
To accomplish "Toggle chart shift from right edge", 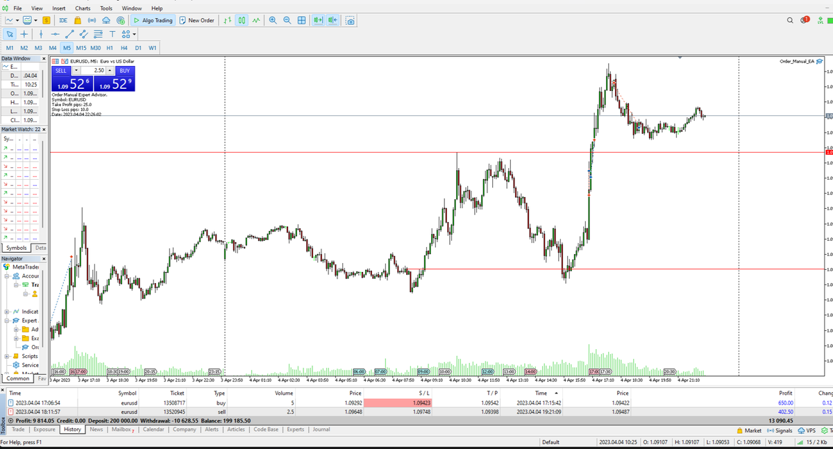I will (x=333, y=20).
